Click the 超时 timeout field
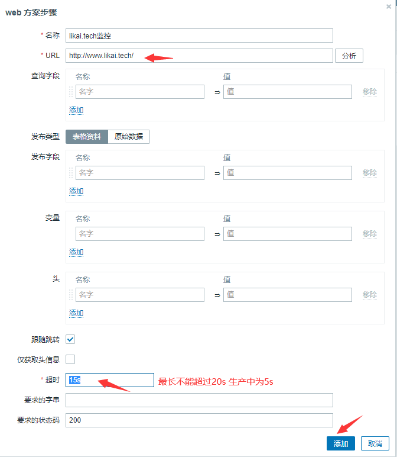Viewport: 397px width, 457px height. coord(110,380)
